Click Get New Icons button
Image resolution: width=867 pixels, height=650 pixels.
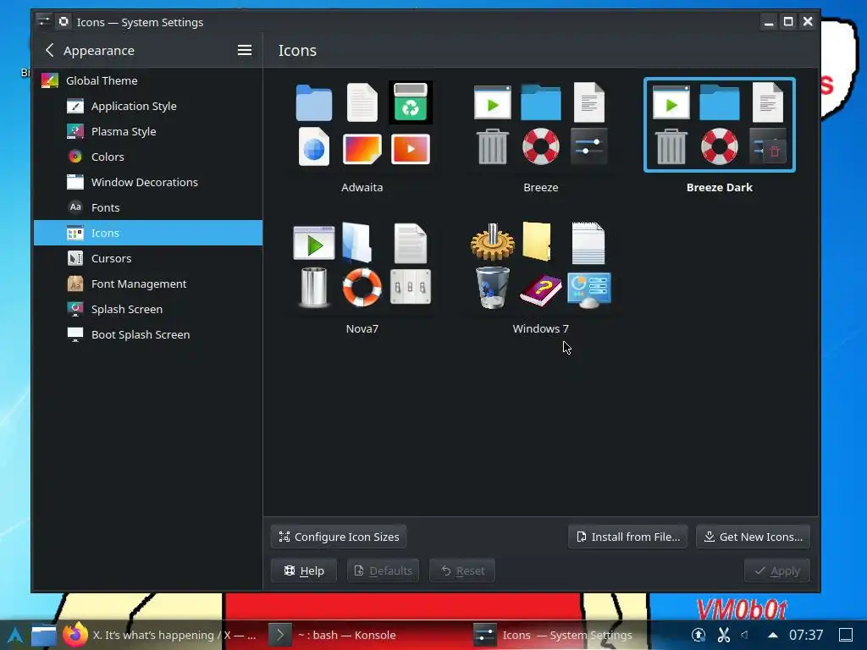click(x=753, y=537)
